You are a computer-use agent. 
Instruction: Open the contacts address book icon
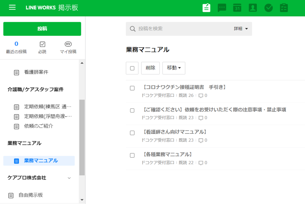[253, 8]
